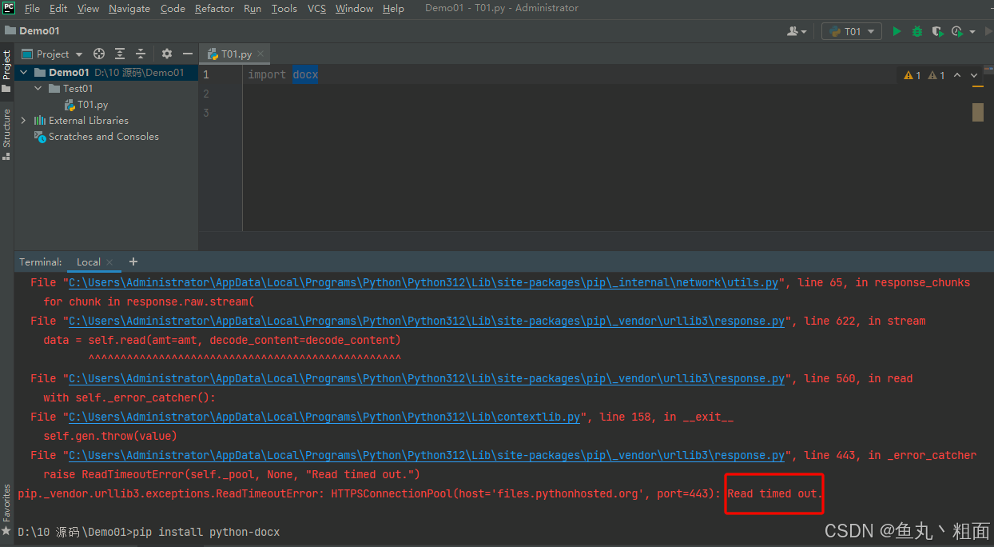Click line number 3 in the gutter
This screenshot has height=547, width=994.
click(206, 113)
